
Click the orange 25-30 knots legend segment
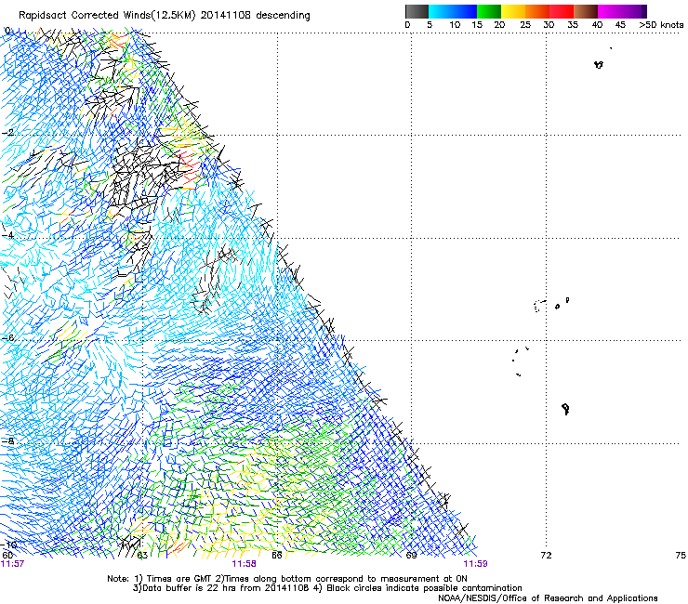coord(537,11)
